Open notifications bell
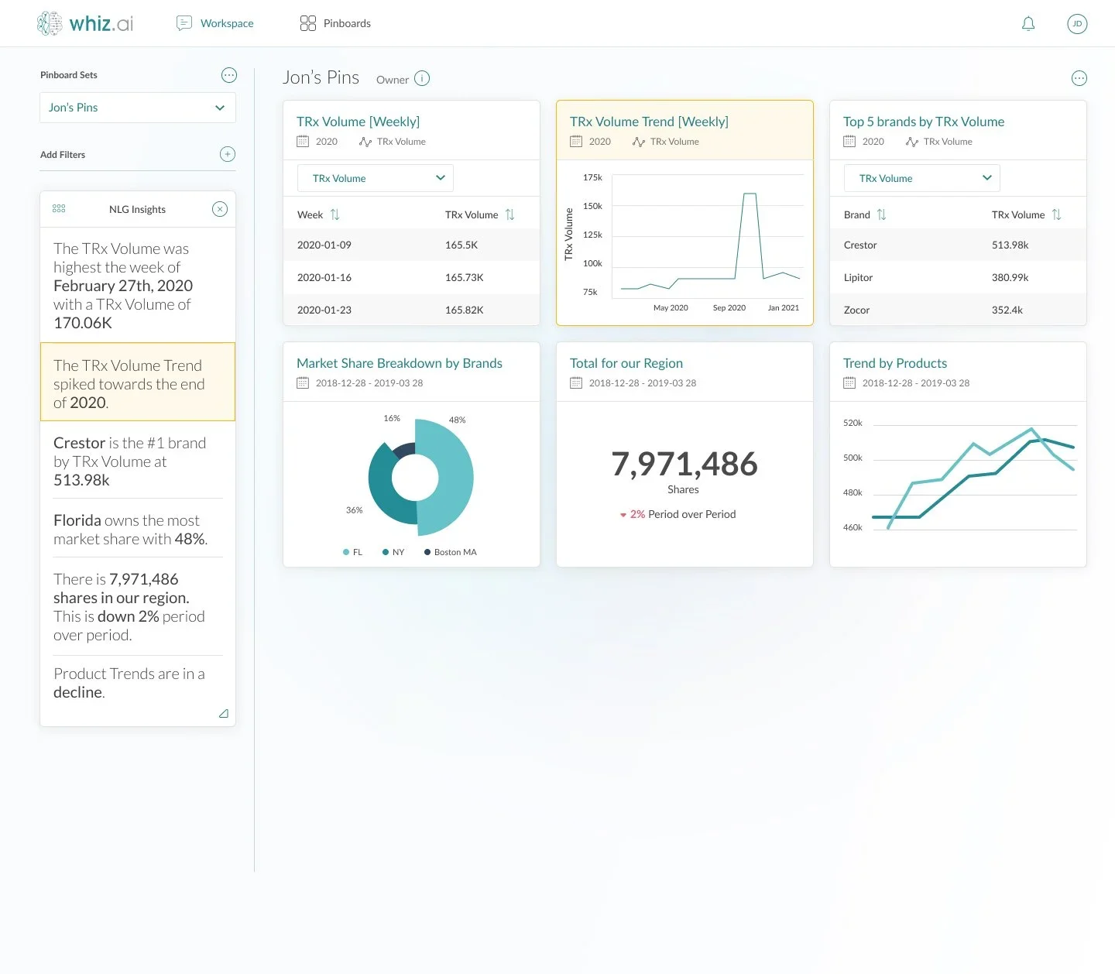The width and height of the screenshot is (1115, 974). tap(1028, 23)
